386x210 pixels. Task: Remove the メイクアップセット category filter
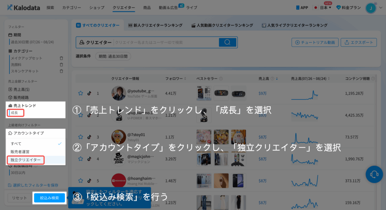point(61,58)
